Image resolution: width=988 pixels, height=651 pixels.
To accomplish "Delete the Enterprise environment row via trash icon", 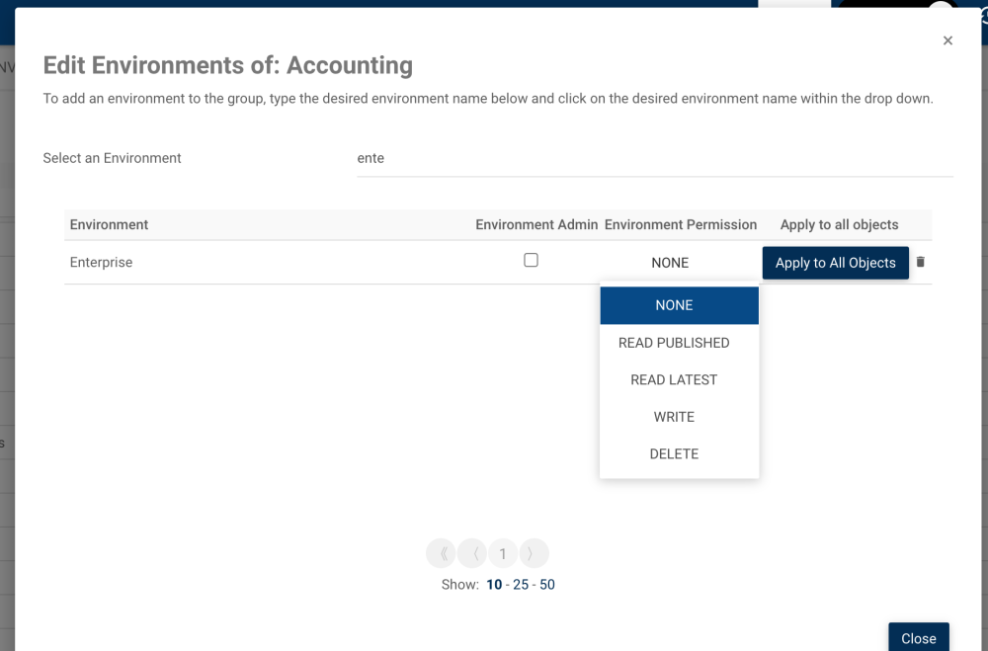I will click(x=921, y=262).
